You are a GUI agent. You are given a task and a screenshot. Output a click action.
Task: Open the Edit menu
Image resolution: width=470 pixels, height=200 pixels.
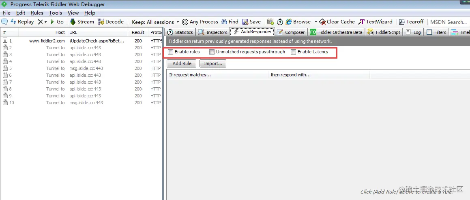point(21,13)
